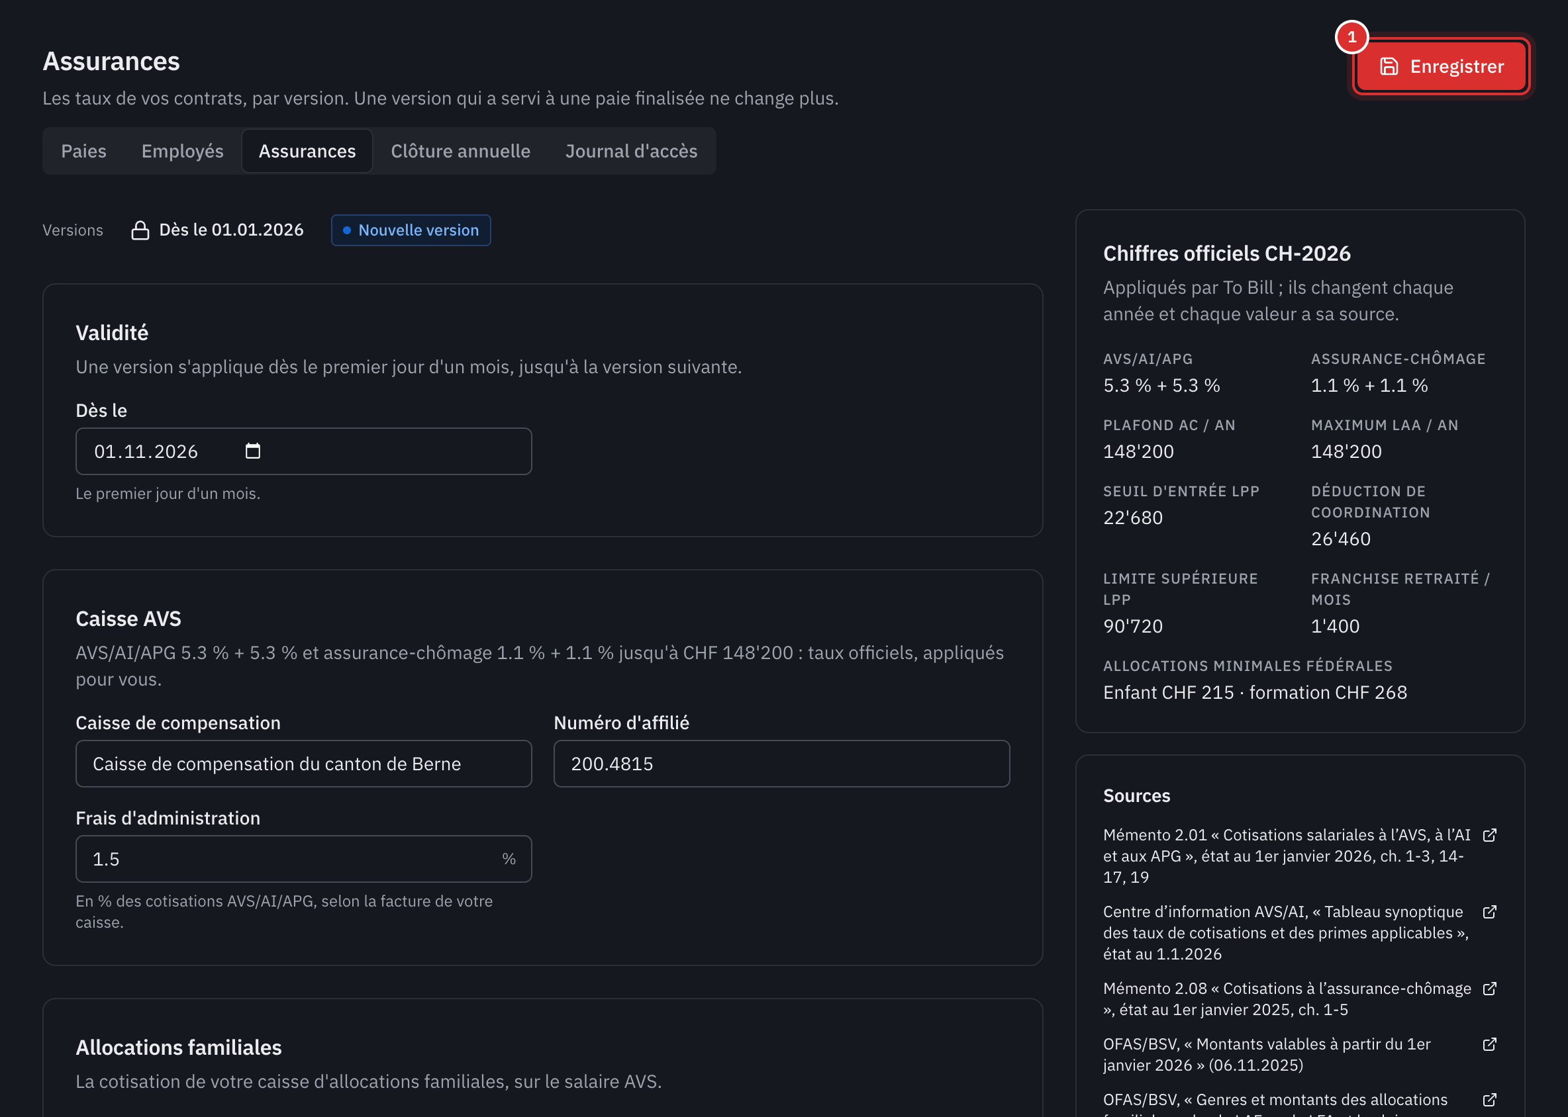Click the Enregistrer save button
Screen dimensions: 1568x1117
(1441, 66)
